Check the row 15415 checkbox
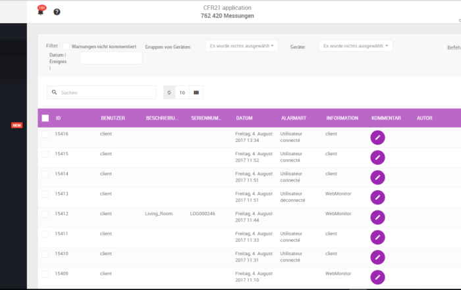 45,155
